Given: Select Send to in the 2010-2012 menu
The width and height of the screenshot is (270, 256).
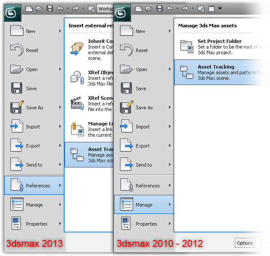Looking at the screenshot, I should (144, 165).
